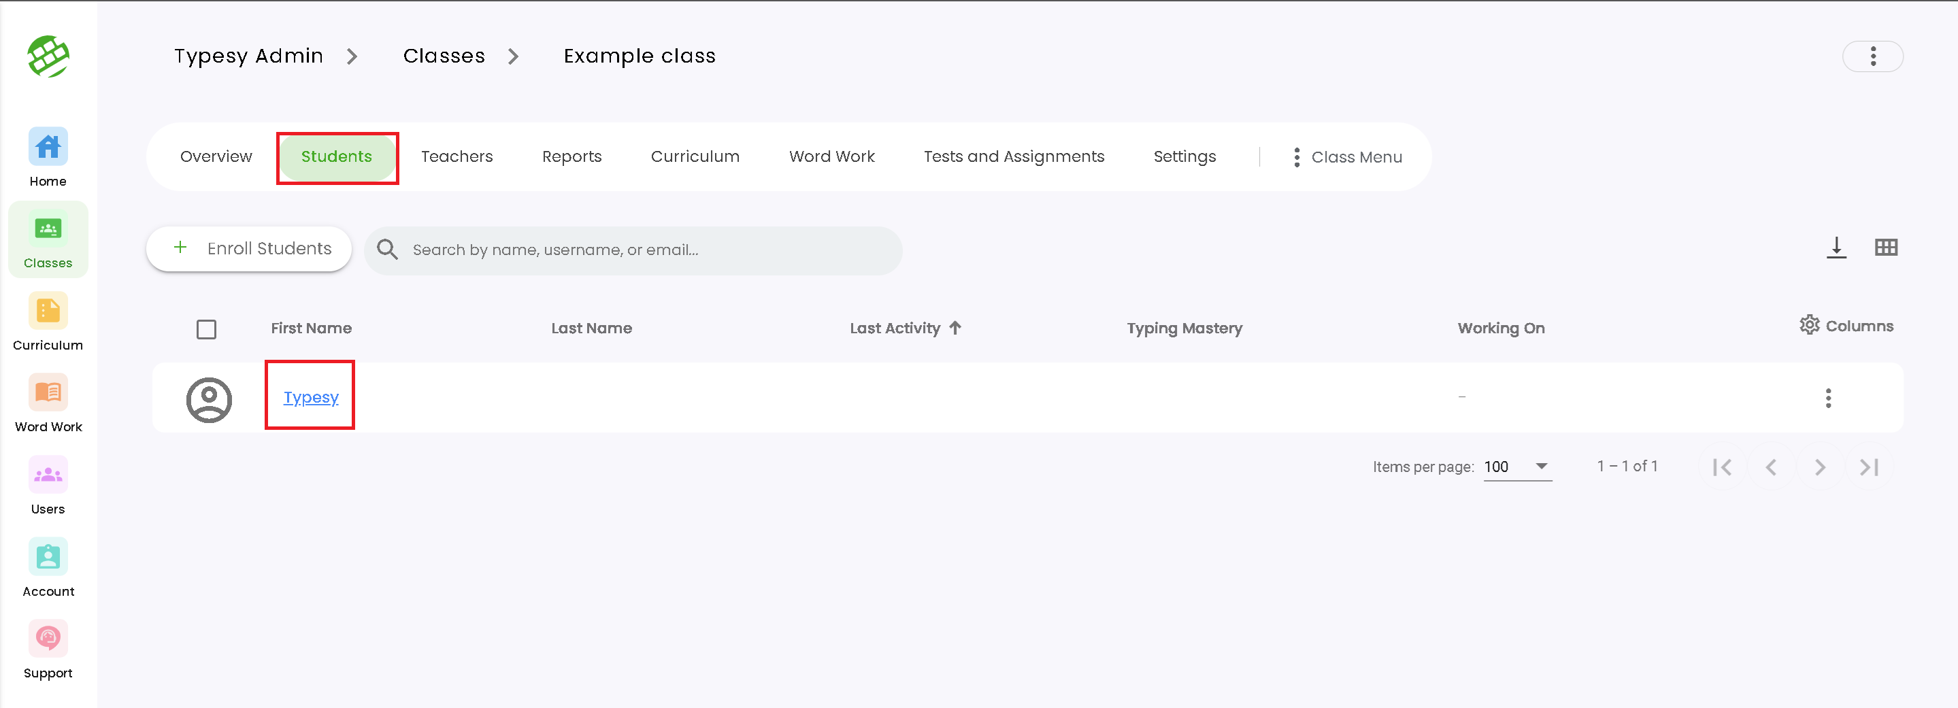1958x708 pixels.
Task: Switch to the Teachers tab
Action: pos(457,156)
